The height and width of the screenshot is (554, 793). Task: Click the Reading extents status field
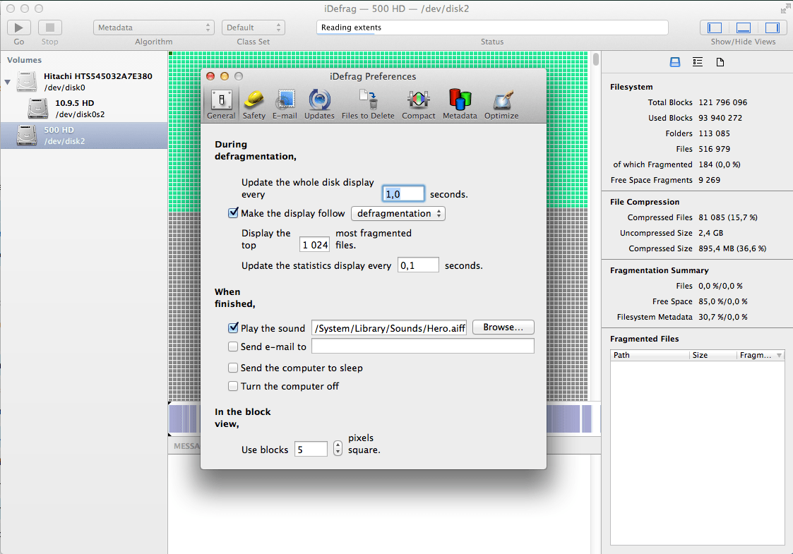(x=492, y=28)
